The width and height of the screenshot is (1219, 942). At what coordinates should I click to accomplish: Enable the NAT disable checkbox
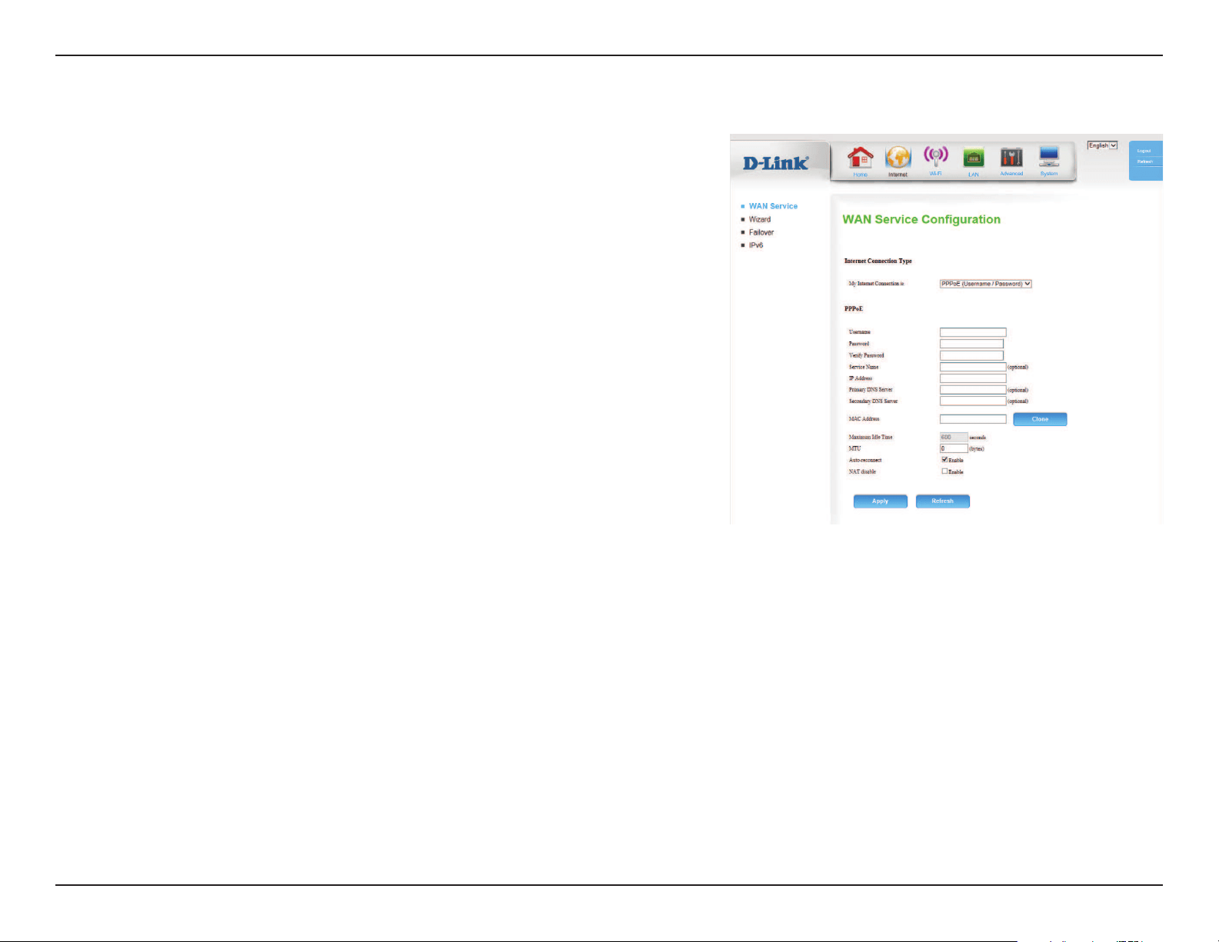click(945, 471)
